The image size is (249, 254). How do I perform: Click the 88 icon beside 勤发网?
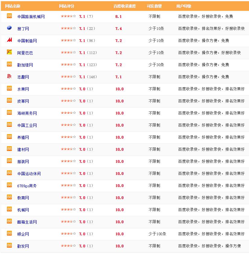click(x=9, y=245)
